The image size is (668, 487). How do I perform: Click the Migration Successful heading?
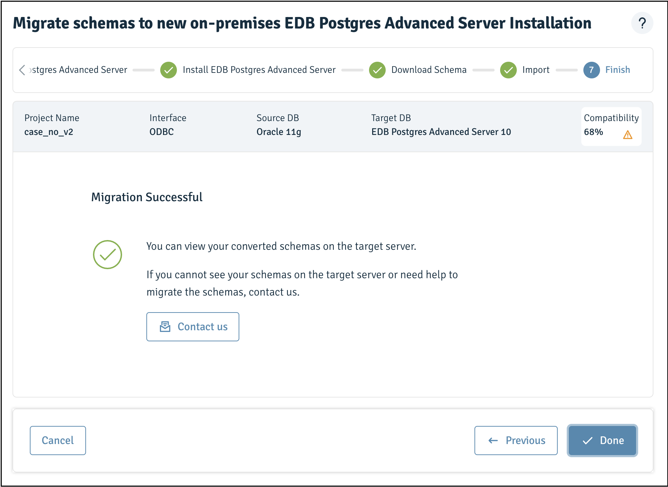(147, 197)
